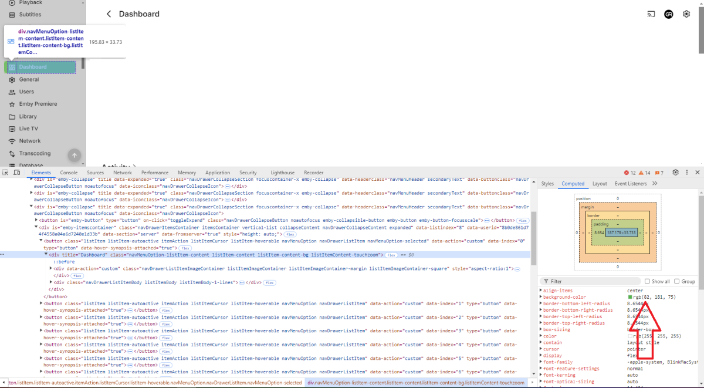The height and width of the screenshot is (388, 704).
Task: Click the back arrow beside Dashboard title
Action: 109,14
